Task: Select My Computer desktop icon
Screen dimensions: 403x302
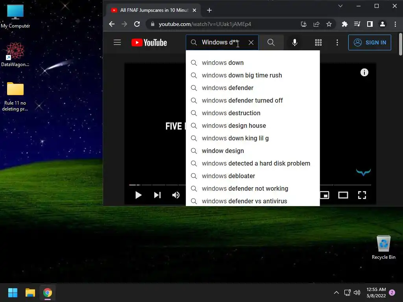Action: tap(15, 16)
